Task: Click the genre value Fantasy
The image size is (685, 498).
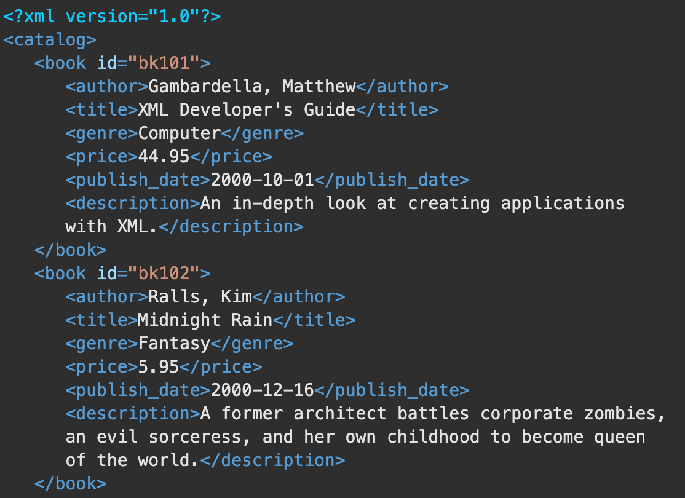Action: point(174,344)
